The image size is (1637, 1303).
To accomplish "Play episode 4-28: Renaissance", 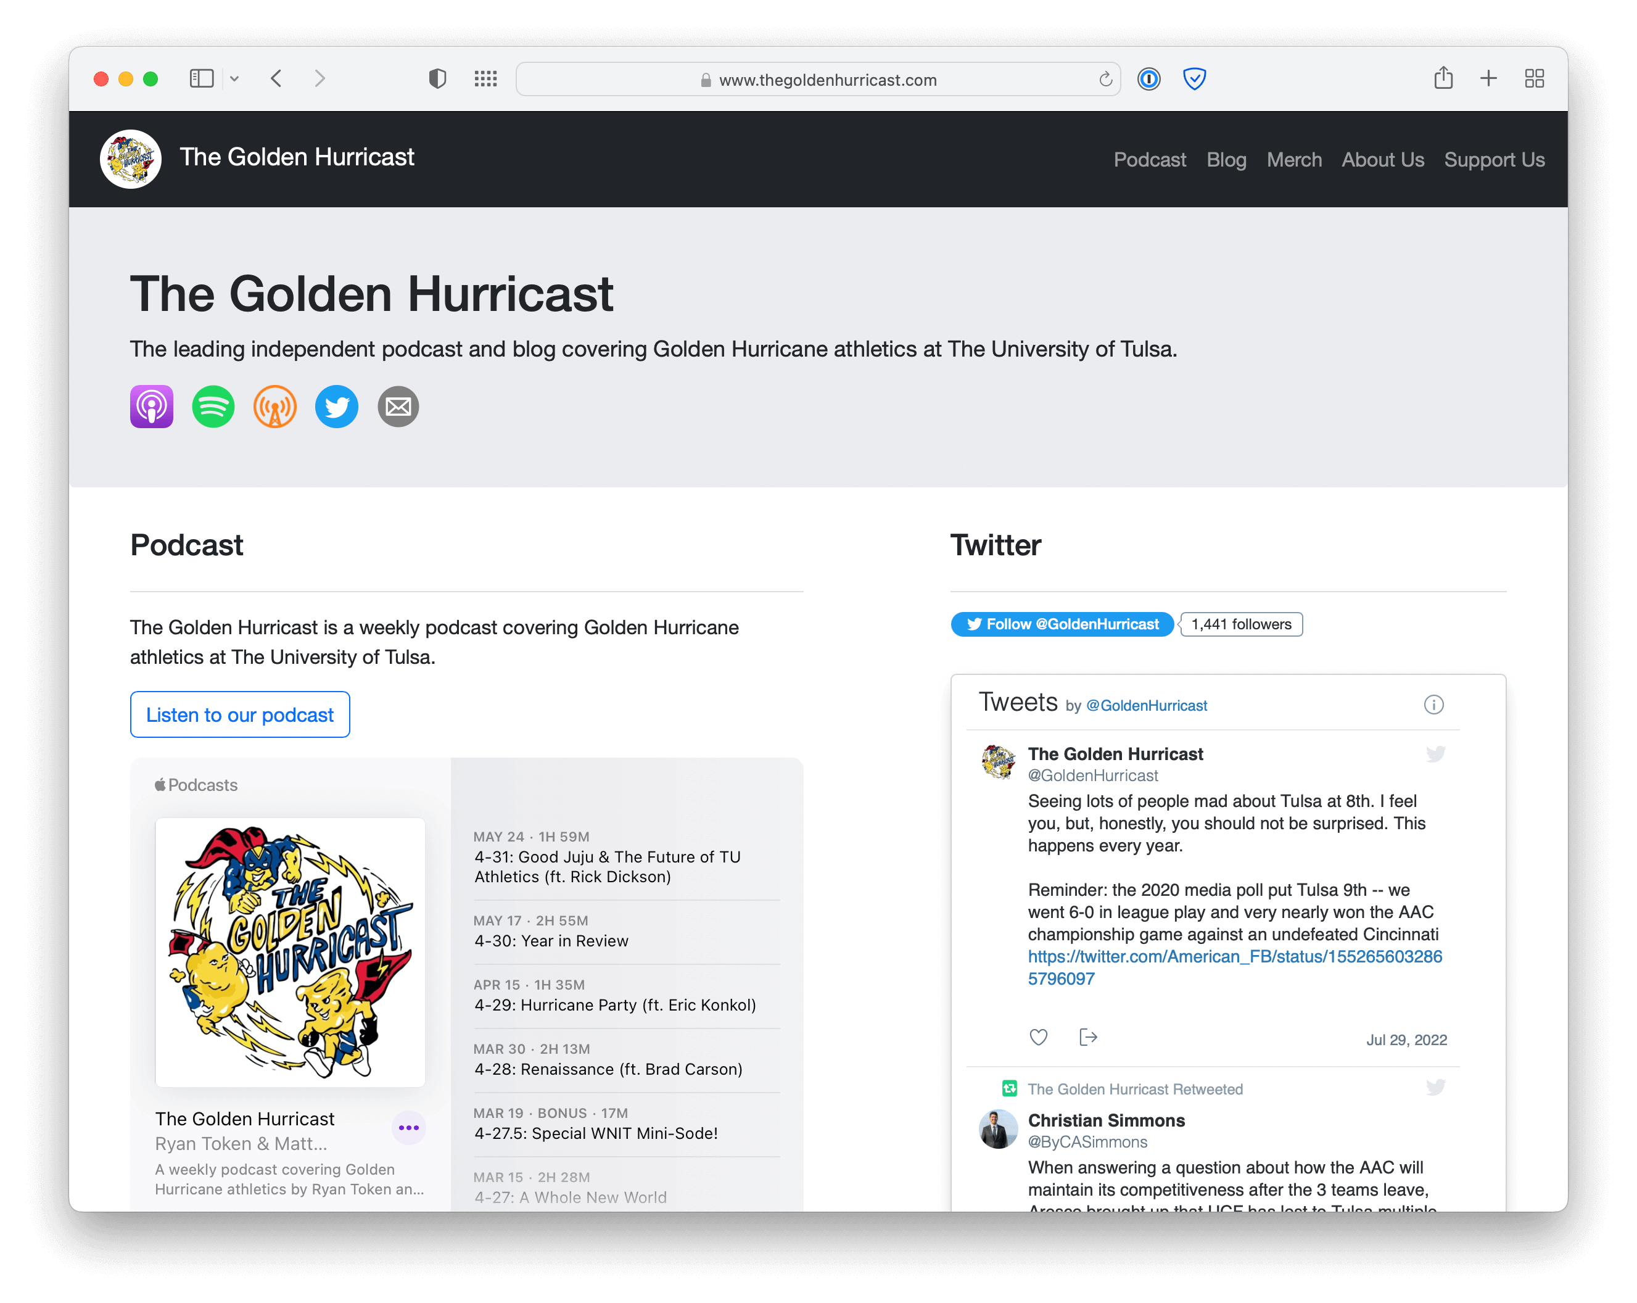I will pos(627,1060).
